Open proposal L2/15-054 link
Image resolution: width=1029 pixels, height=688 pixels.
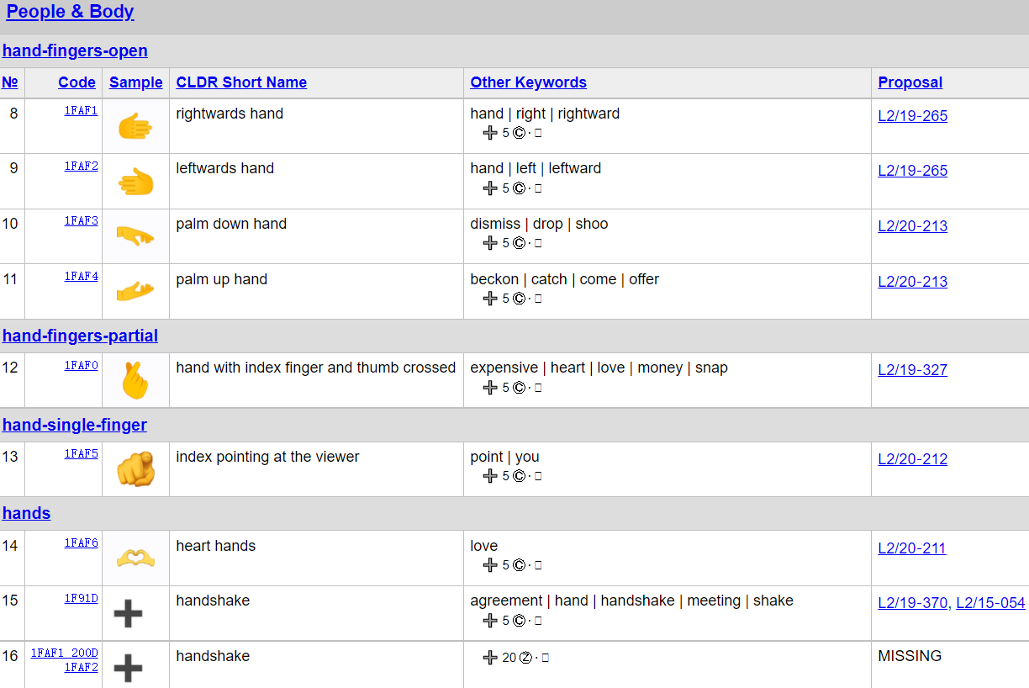point(990,603)
